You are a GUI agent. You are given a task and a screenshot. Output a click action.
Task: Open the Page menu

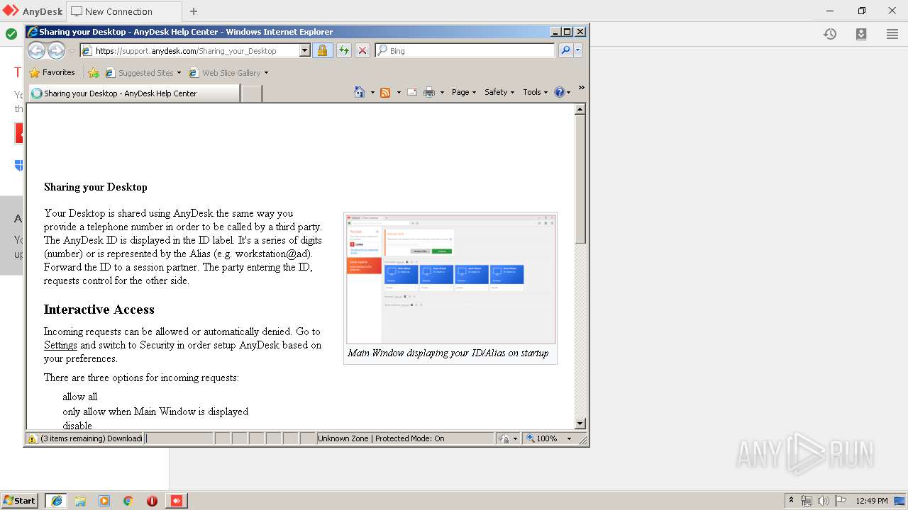pos(464,92)
